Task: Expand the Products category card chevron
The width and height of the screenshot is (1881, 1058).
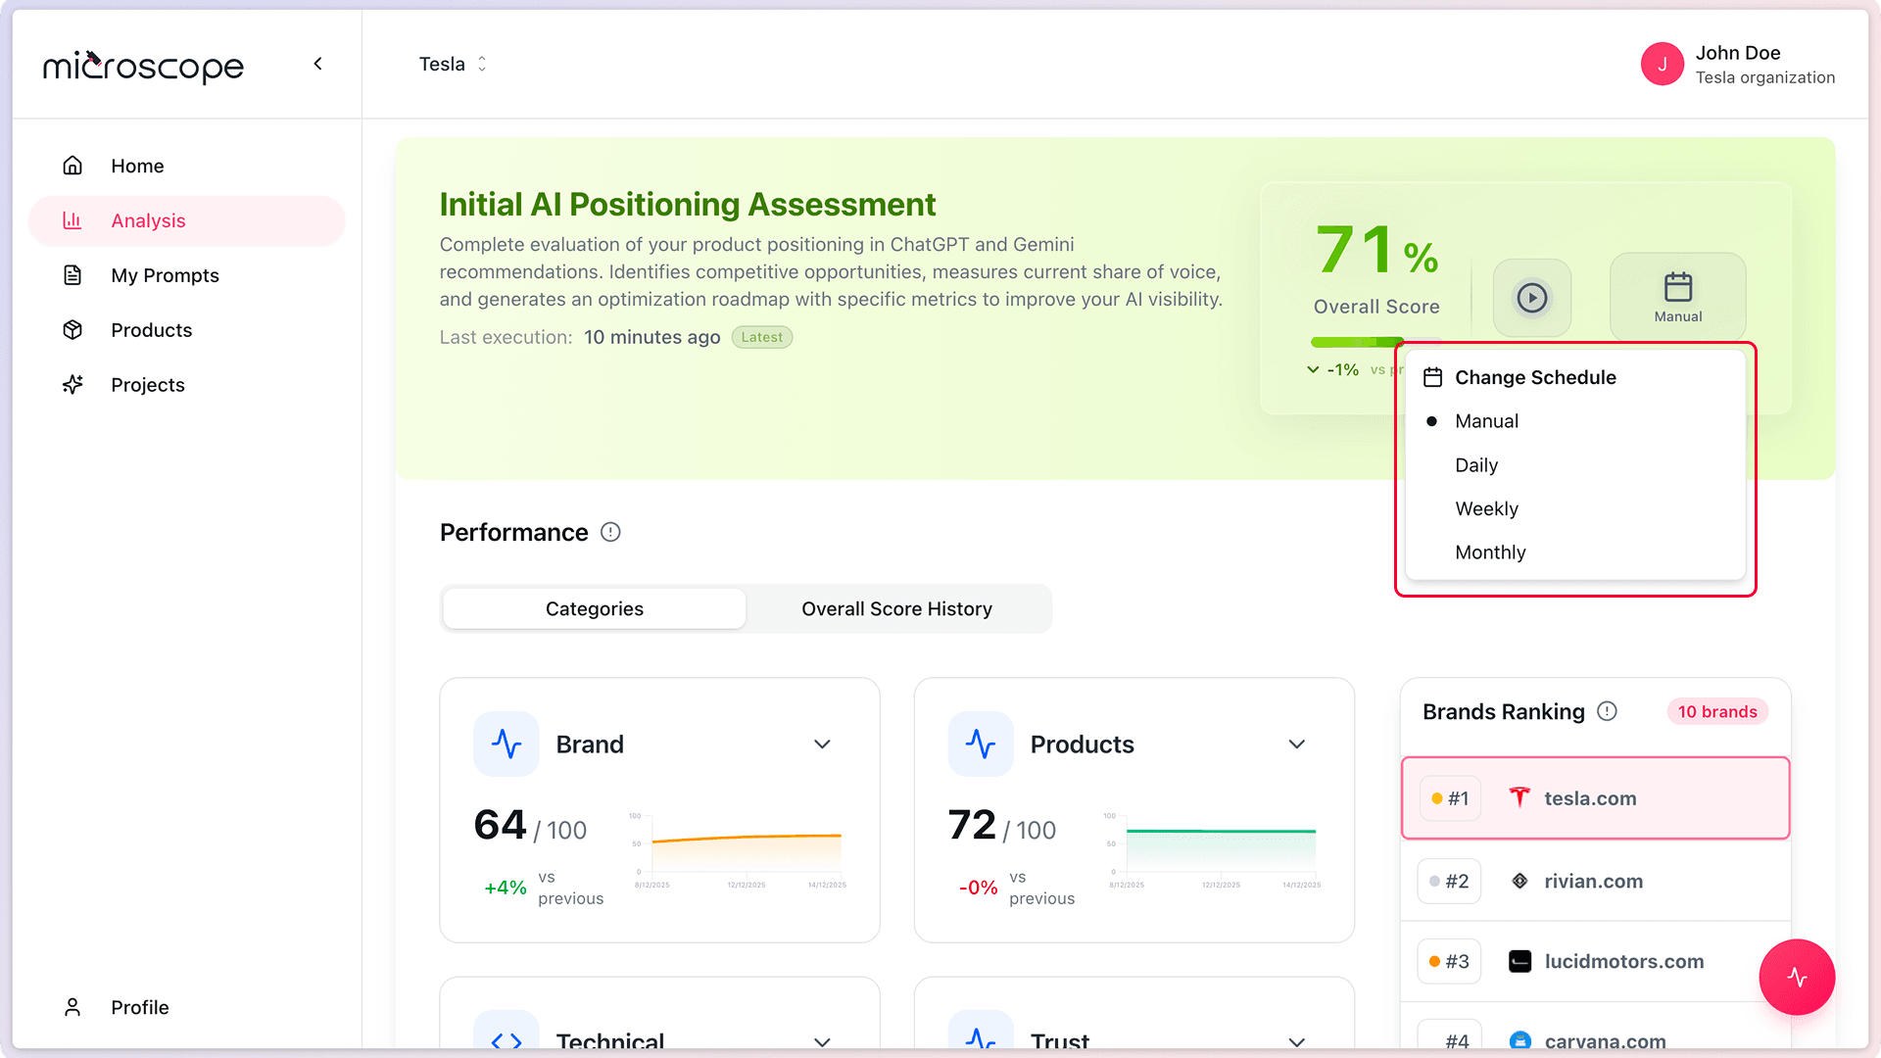Action: [x=1296, y=745]
